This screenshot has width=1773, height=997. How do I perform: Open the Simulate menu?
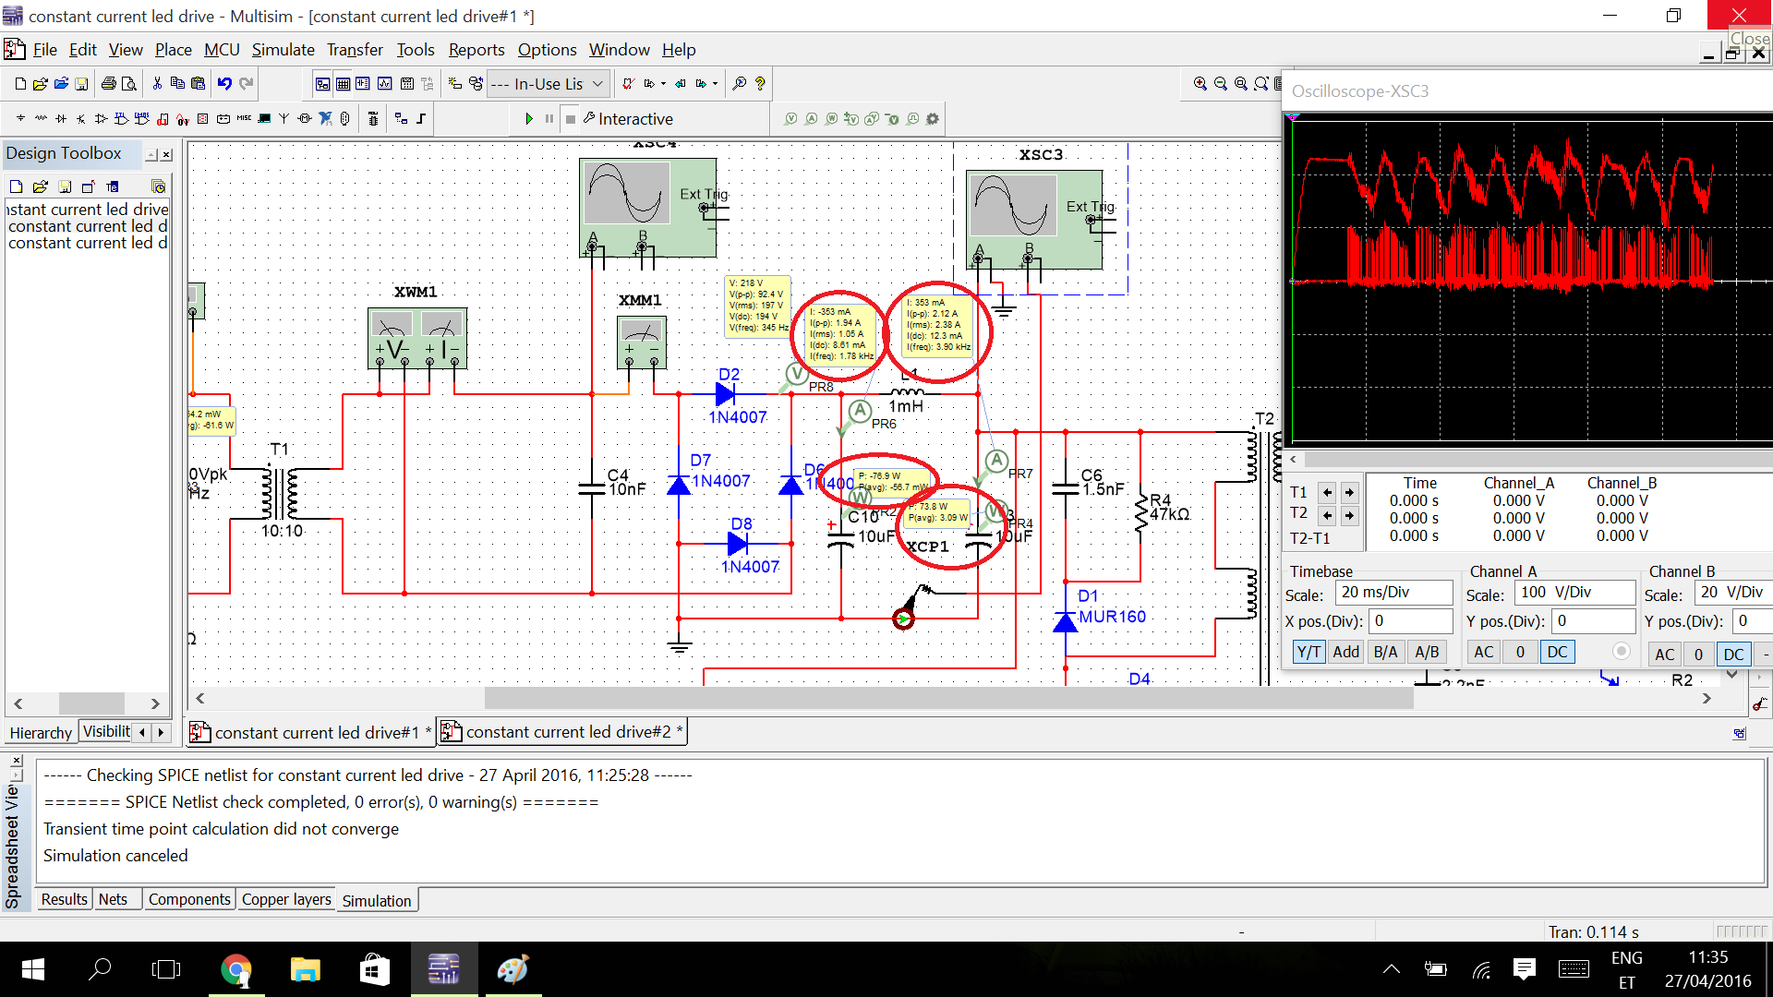click(x=283, y=50)
